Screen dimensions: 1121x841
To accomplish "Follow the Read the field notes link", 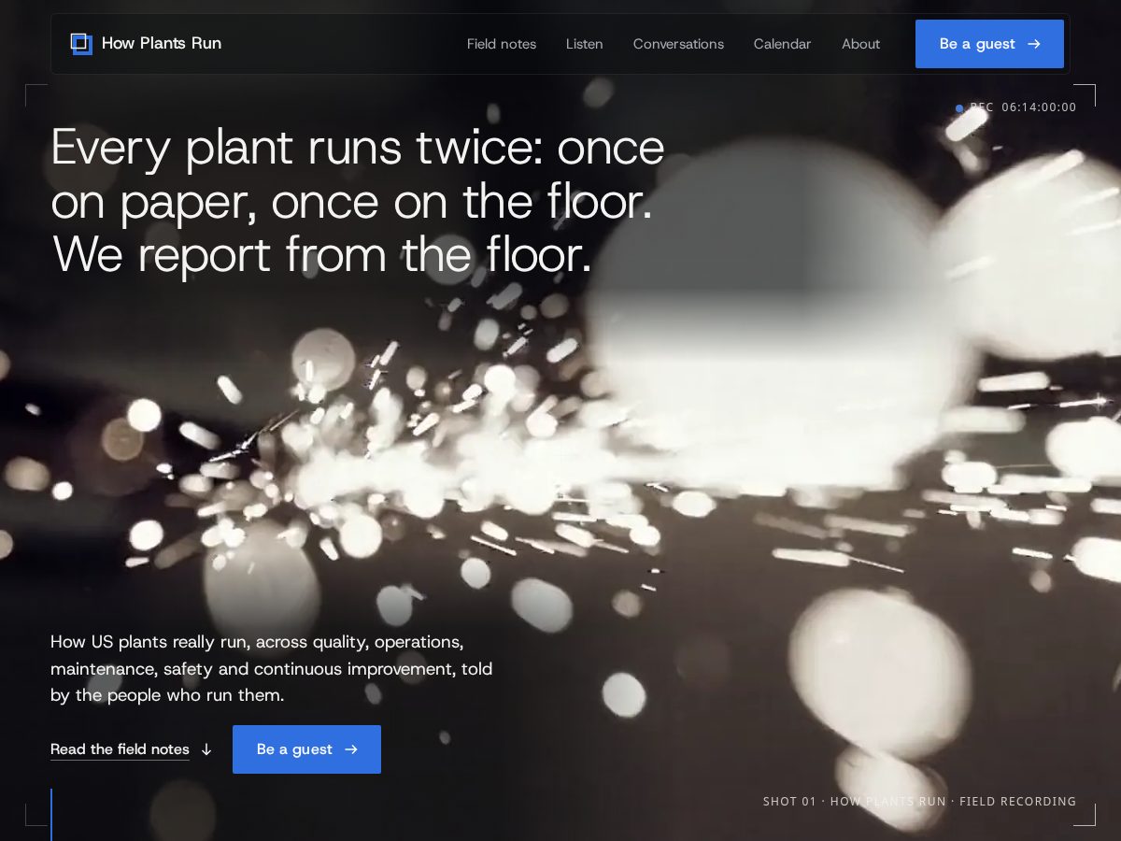I will pyautogui.click(x=120, y=749).
